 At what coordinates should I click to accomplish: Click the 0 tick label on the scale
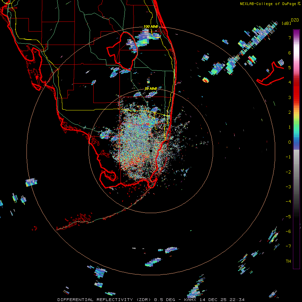(x=290, y=142)
